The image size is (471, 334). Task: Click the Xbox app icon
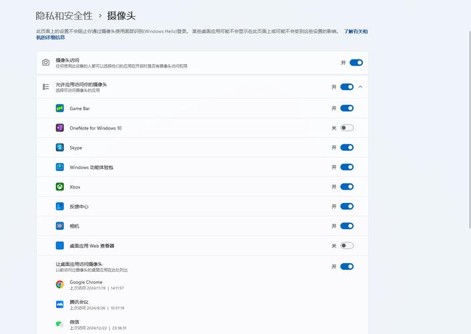point(60,186)
